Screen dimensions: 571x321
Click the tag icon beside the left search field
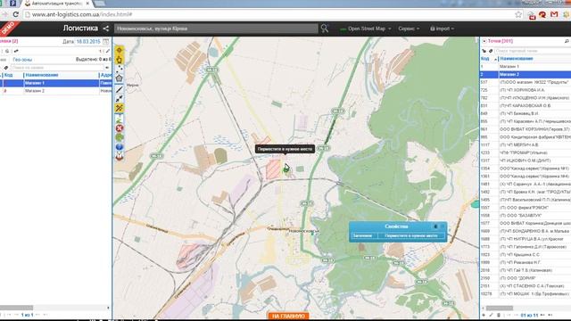point(6,68)
